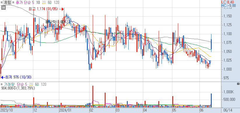
Task: Click the 최고 1,174 (01/05) high marker
Action: tap(43, 9)
